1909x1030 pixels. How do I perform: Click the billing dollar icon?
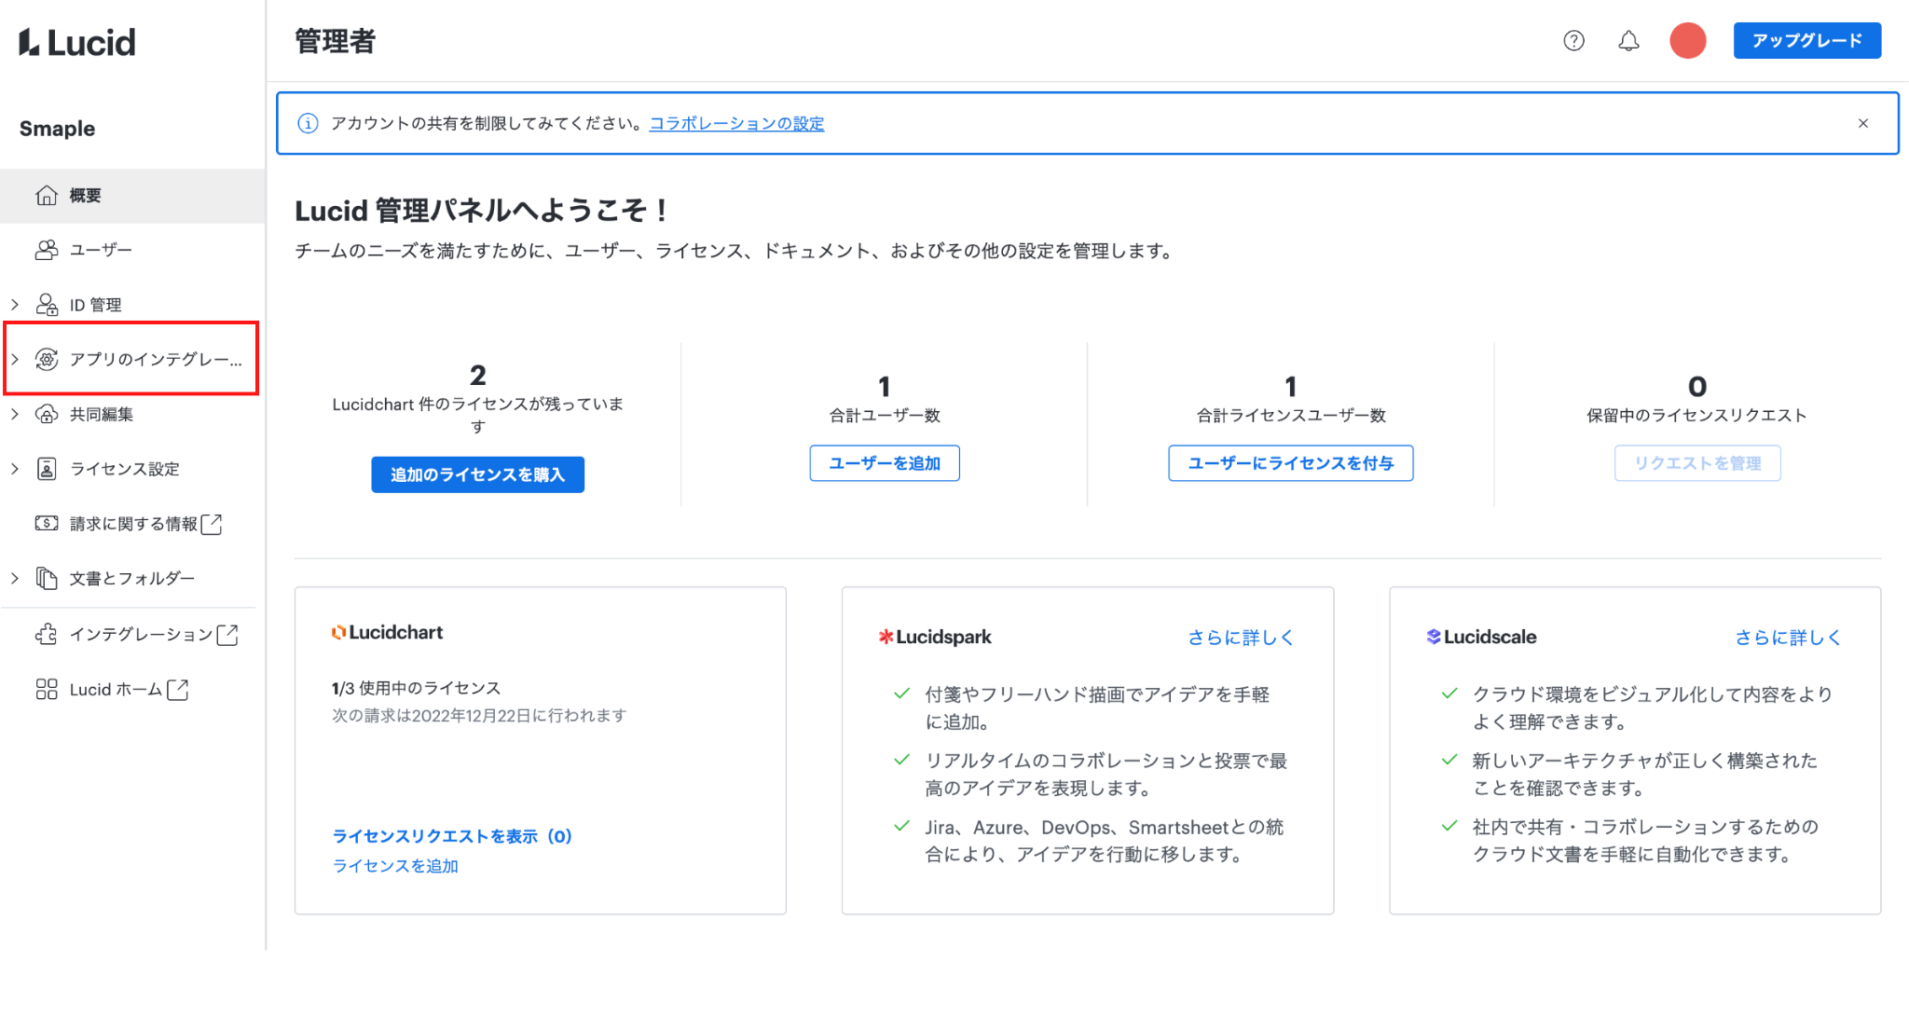pyautogui.click(x=47, y=523)
